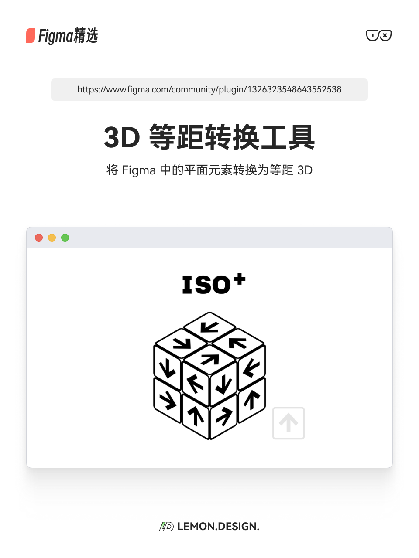Click the Figma精选 logo
Image resolution: width=419 pixels, height=558 pixels.
(x=62, y=36)
